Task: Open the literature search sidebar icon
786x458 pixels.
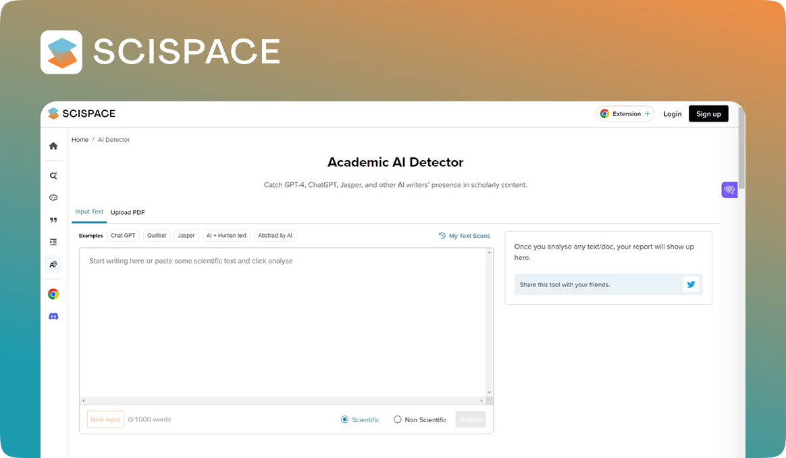Action: [x=53, y=176]
